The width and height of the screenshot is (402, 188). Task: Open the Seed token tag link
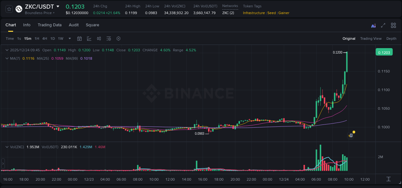(271, 13)
